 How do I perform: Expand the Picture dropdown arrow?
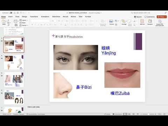tap(114, 21)
